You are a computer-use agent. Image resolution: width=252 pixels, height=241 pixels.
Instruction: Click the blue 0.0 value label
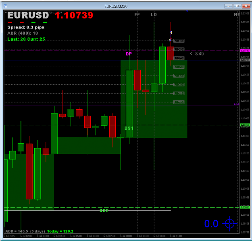coord(211,224)
